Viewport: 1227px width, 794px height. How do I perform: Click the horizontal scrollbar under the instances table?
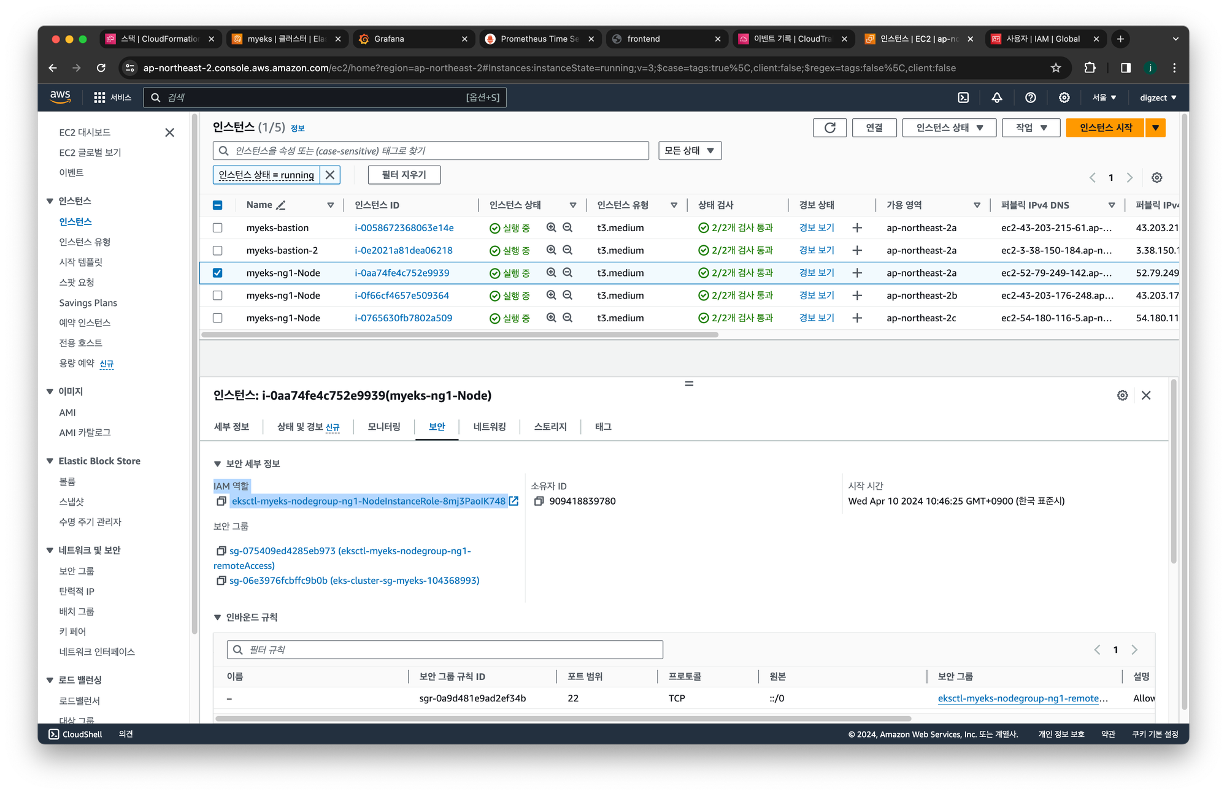pyautogui.click(x=460, y=335)
